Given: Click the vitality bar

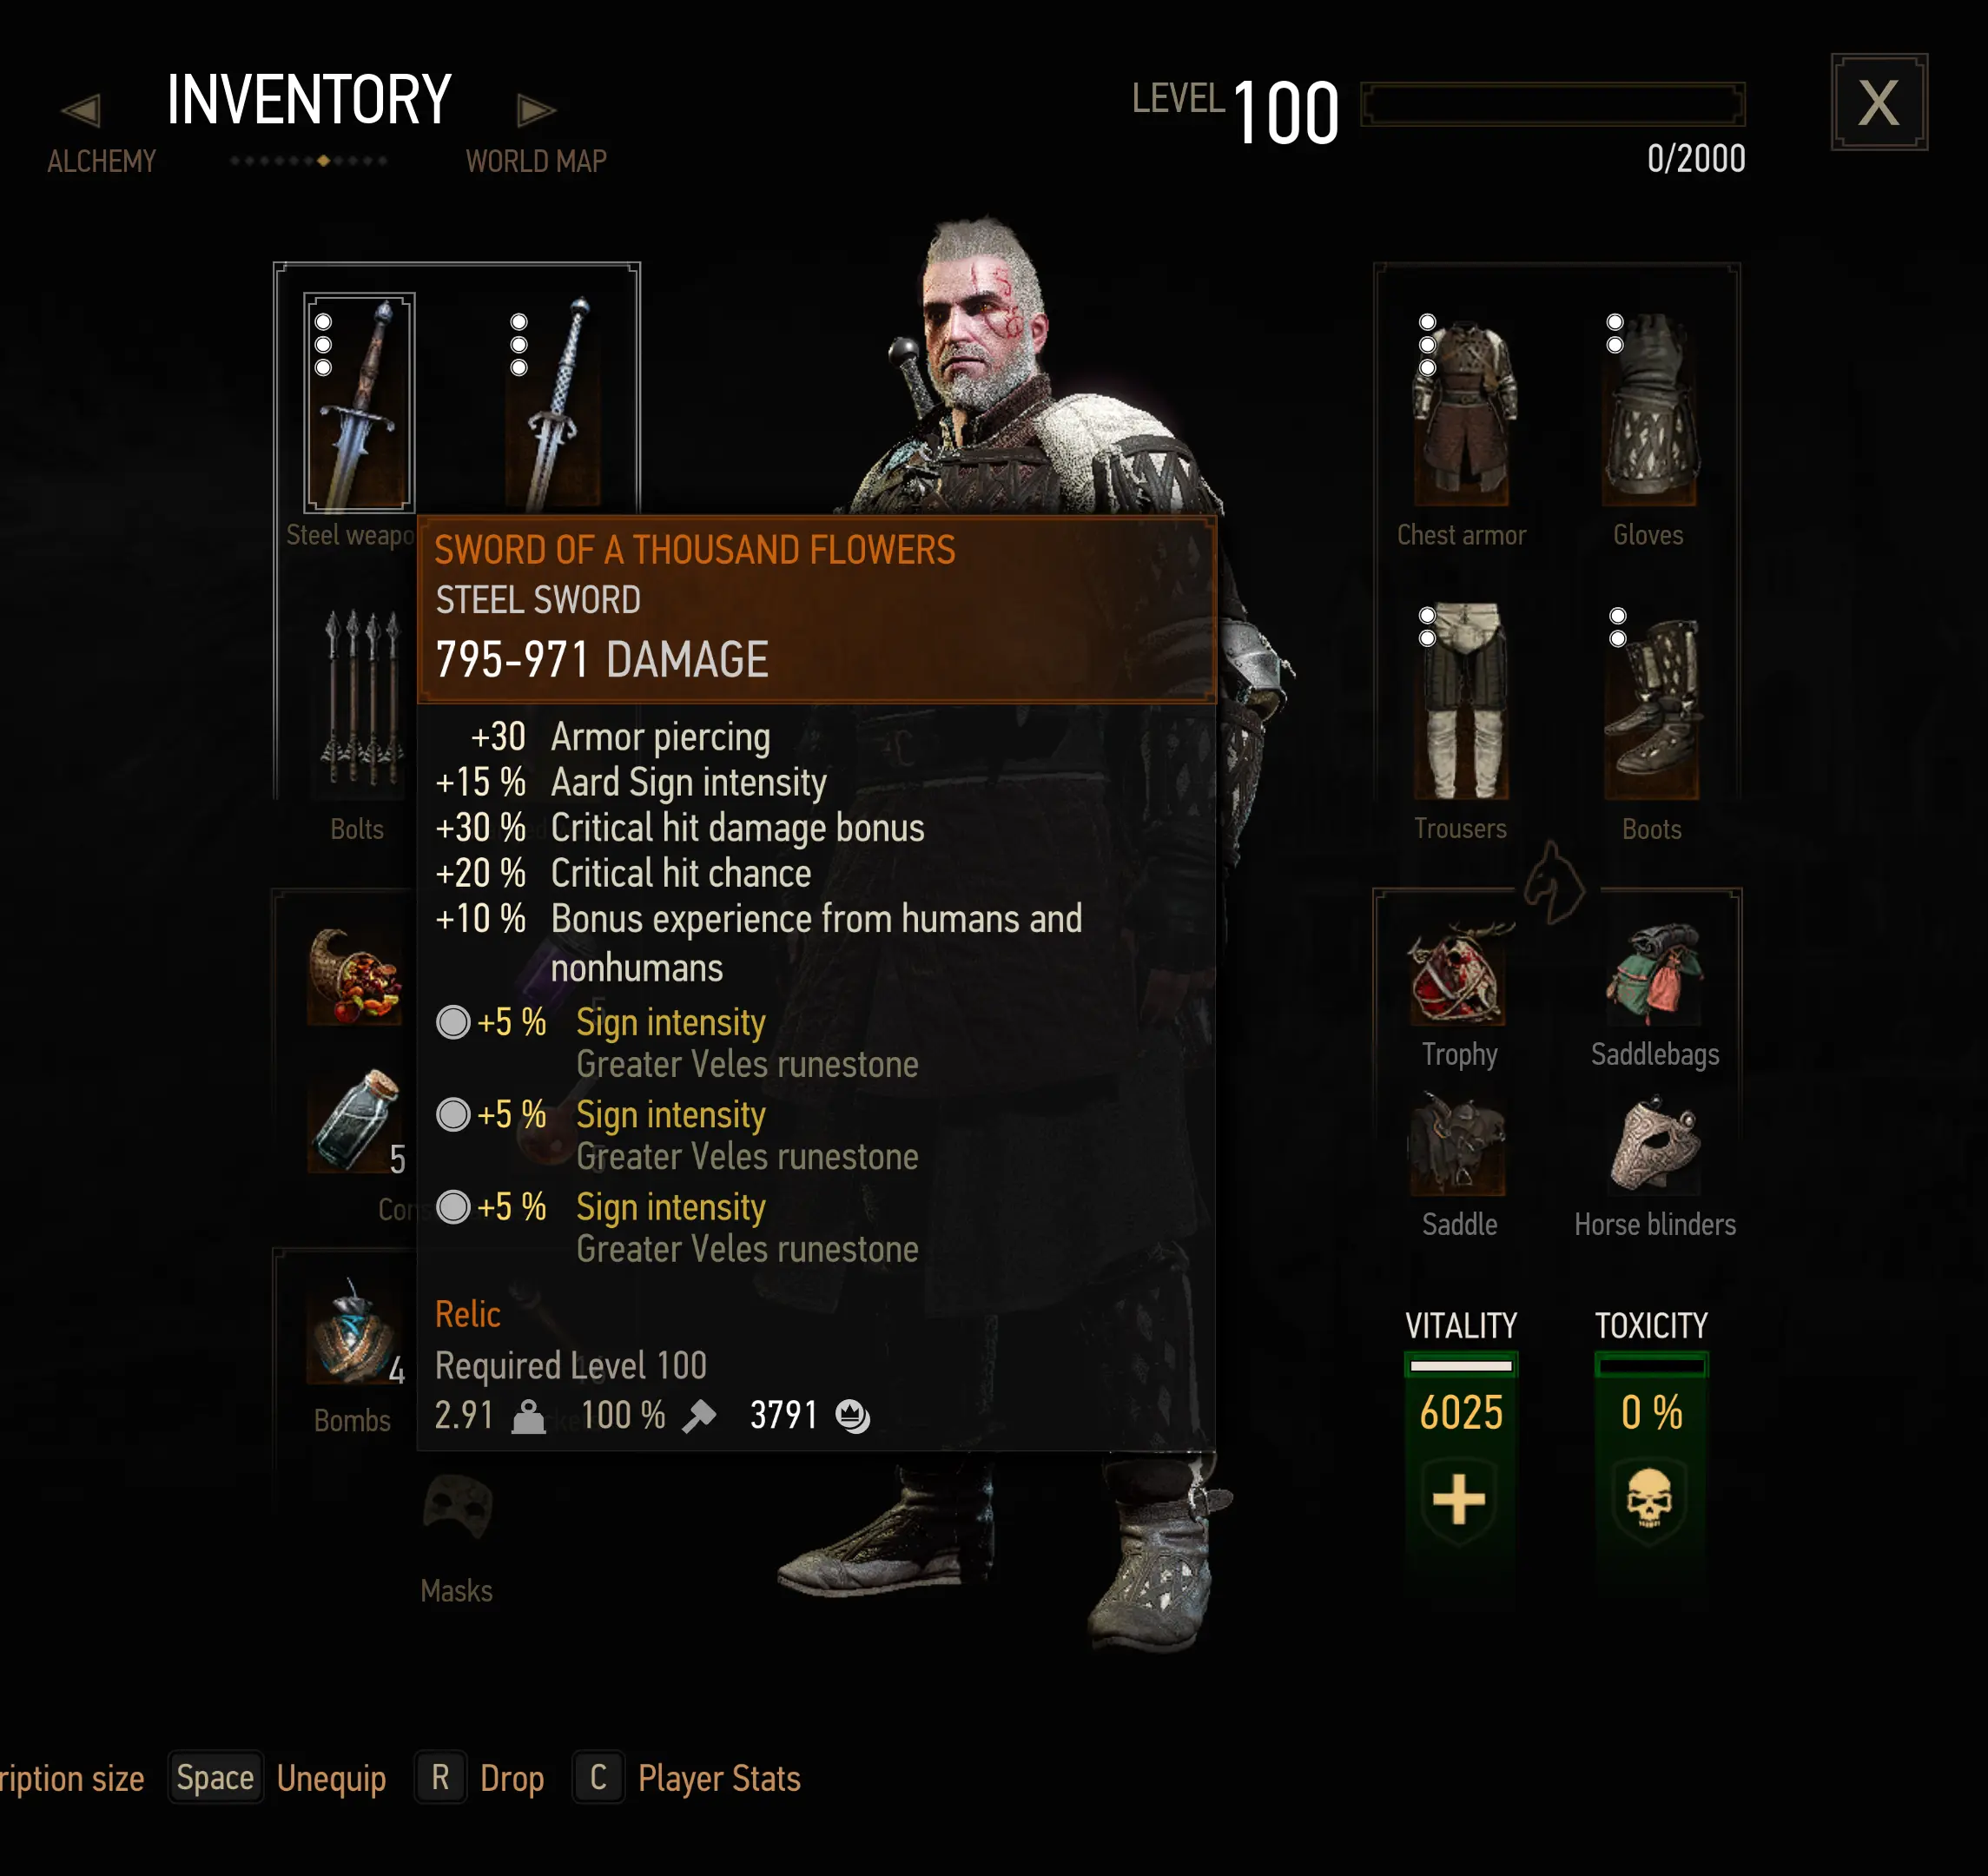Looking at the screenshot, I should coord(1461,1365).
